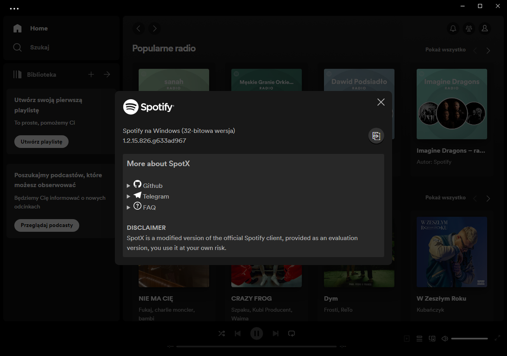Viewport: 507px width, 356px height.
Task: Open CRAZY FROG title
Action: point(251,299)
